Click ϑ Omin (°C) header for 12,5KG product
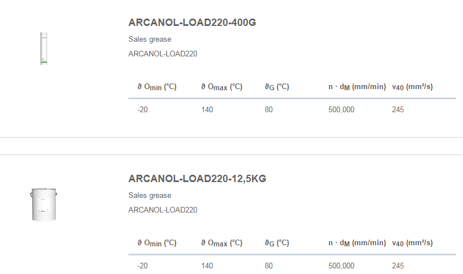Viewport: 463px width, 274px height. click(157, 243)
